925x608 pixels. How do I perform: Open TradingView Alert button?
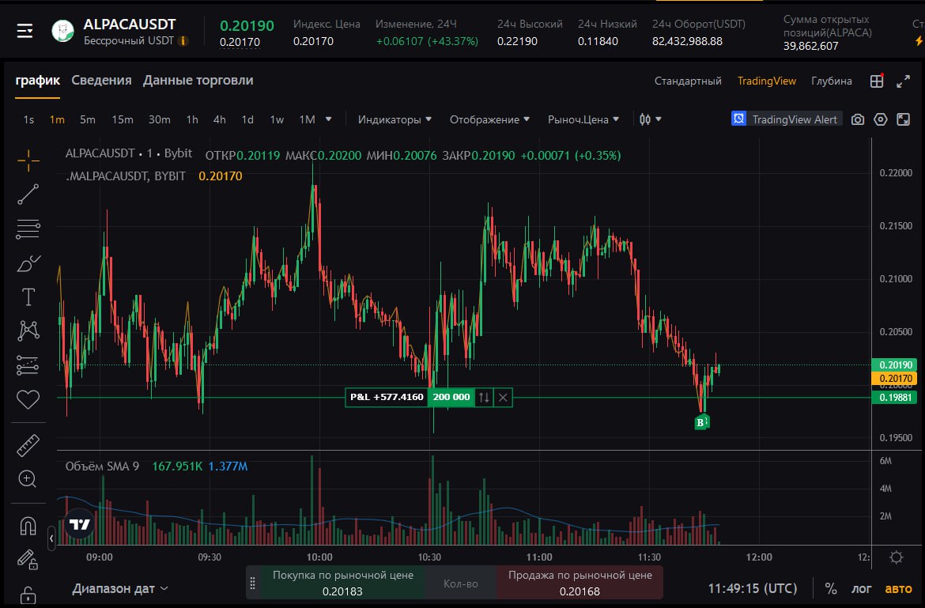point(787,119)
